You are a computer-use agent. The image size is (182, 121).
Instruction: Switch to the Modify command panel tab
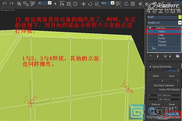click(x=154, y=11)
